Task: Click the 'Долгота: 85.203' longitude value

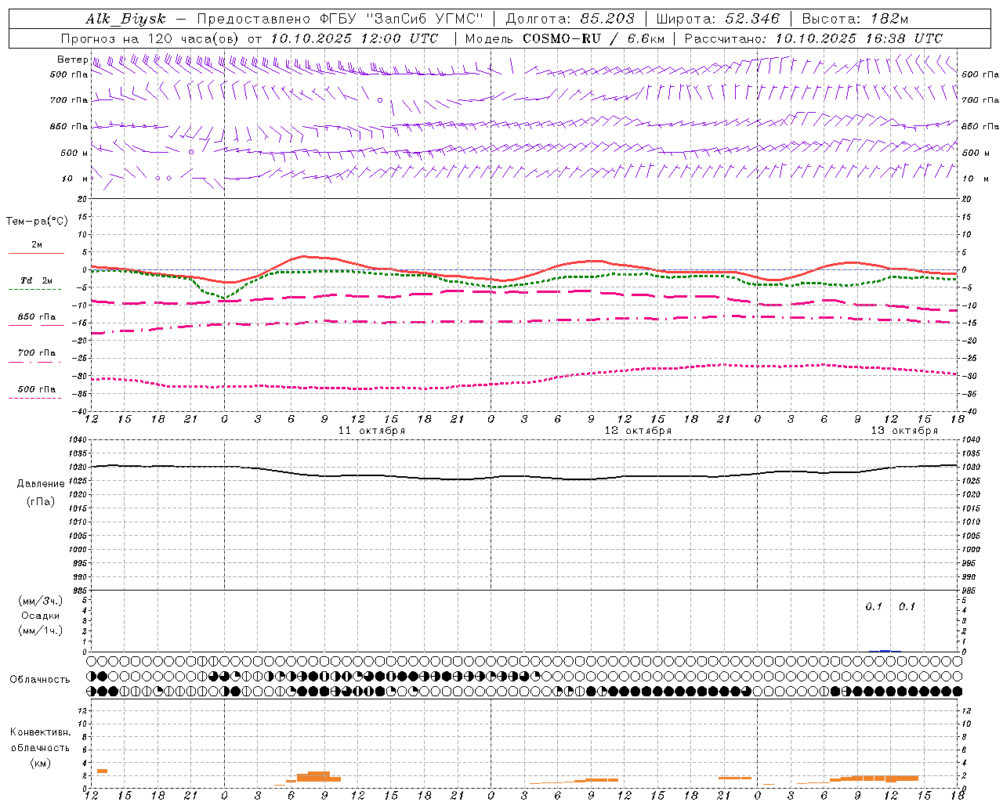Action: [x=570, y=19]
